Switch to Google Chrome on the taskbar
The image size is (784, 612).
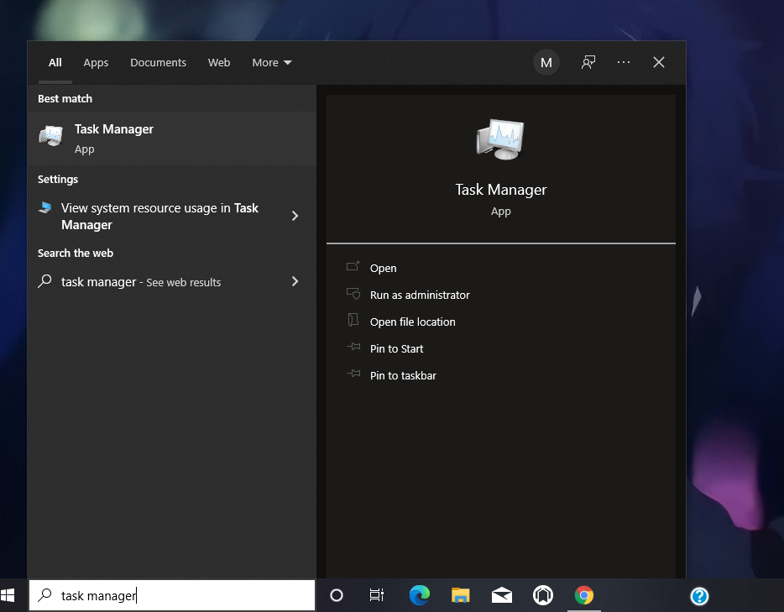tap(584, 595)
